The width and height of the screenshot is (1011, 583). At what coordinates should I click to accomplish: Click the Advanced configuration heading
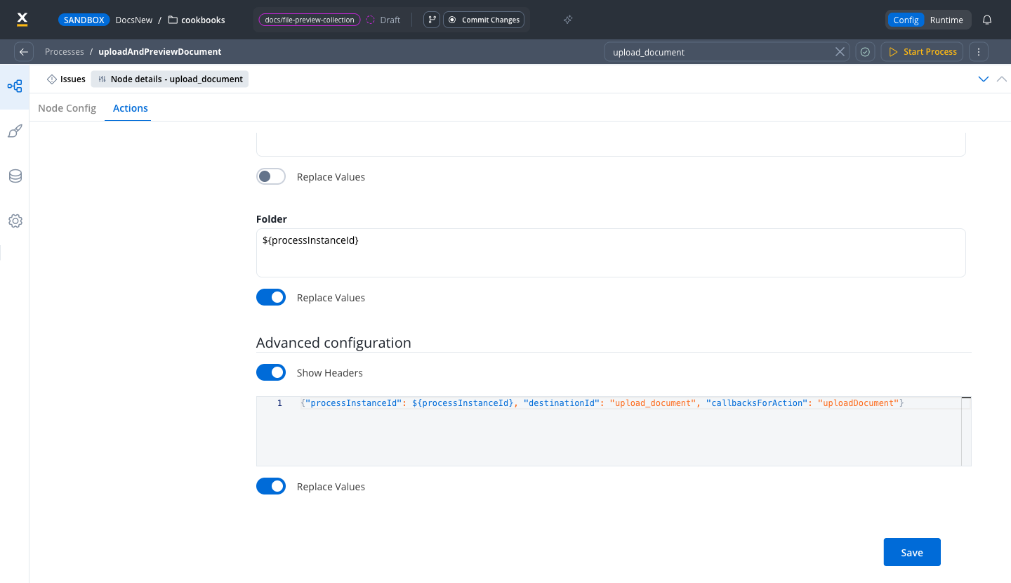coord(333,343)
